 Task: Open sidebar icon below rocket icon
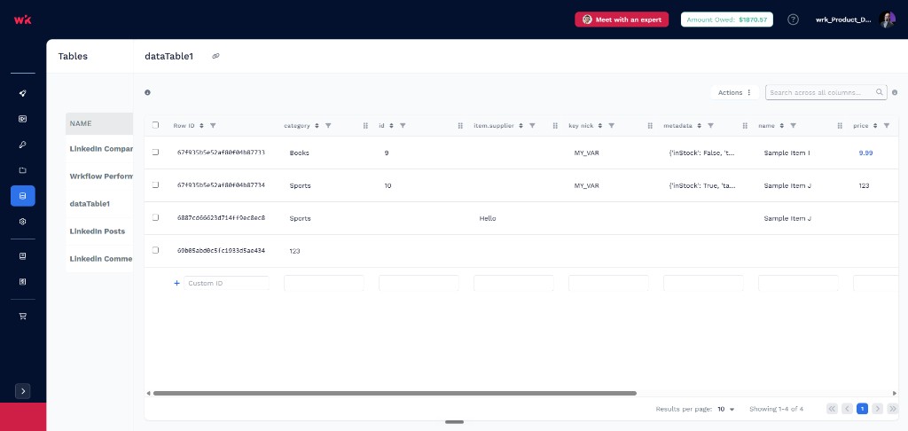[x=22, y=119]
